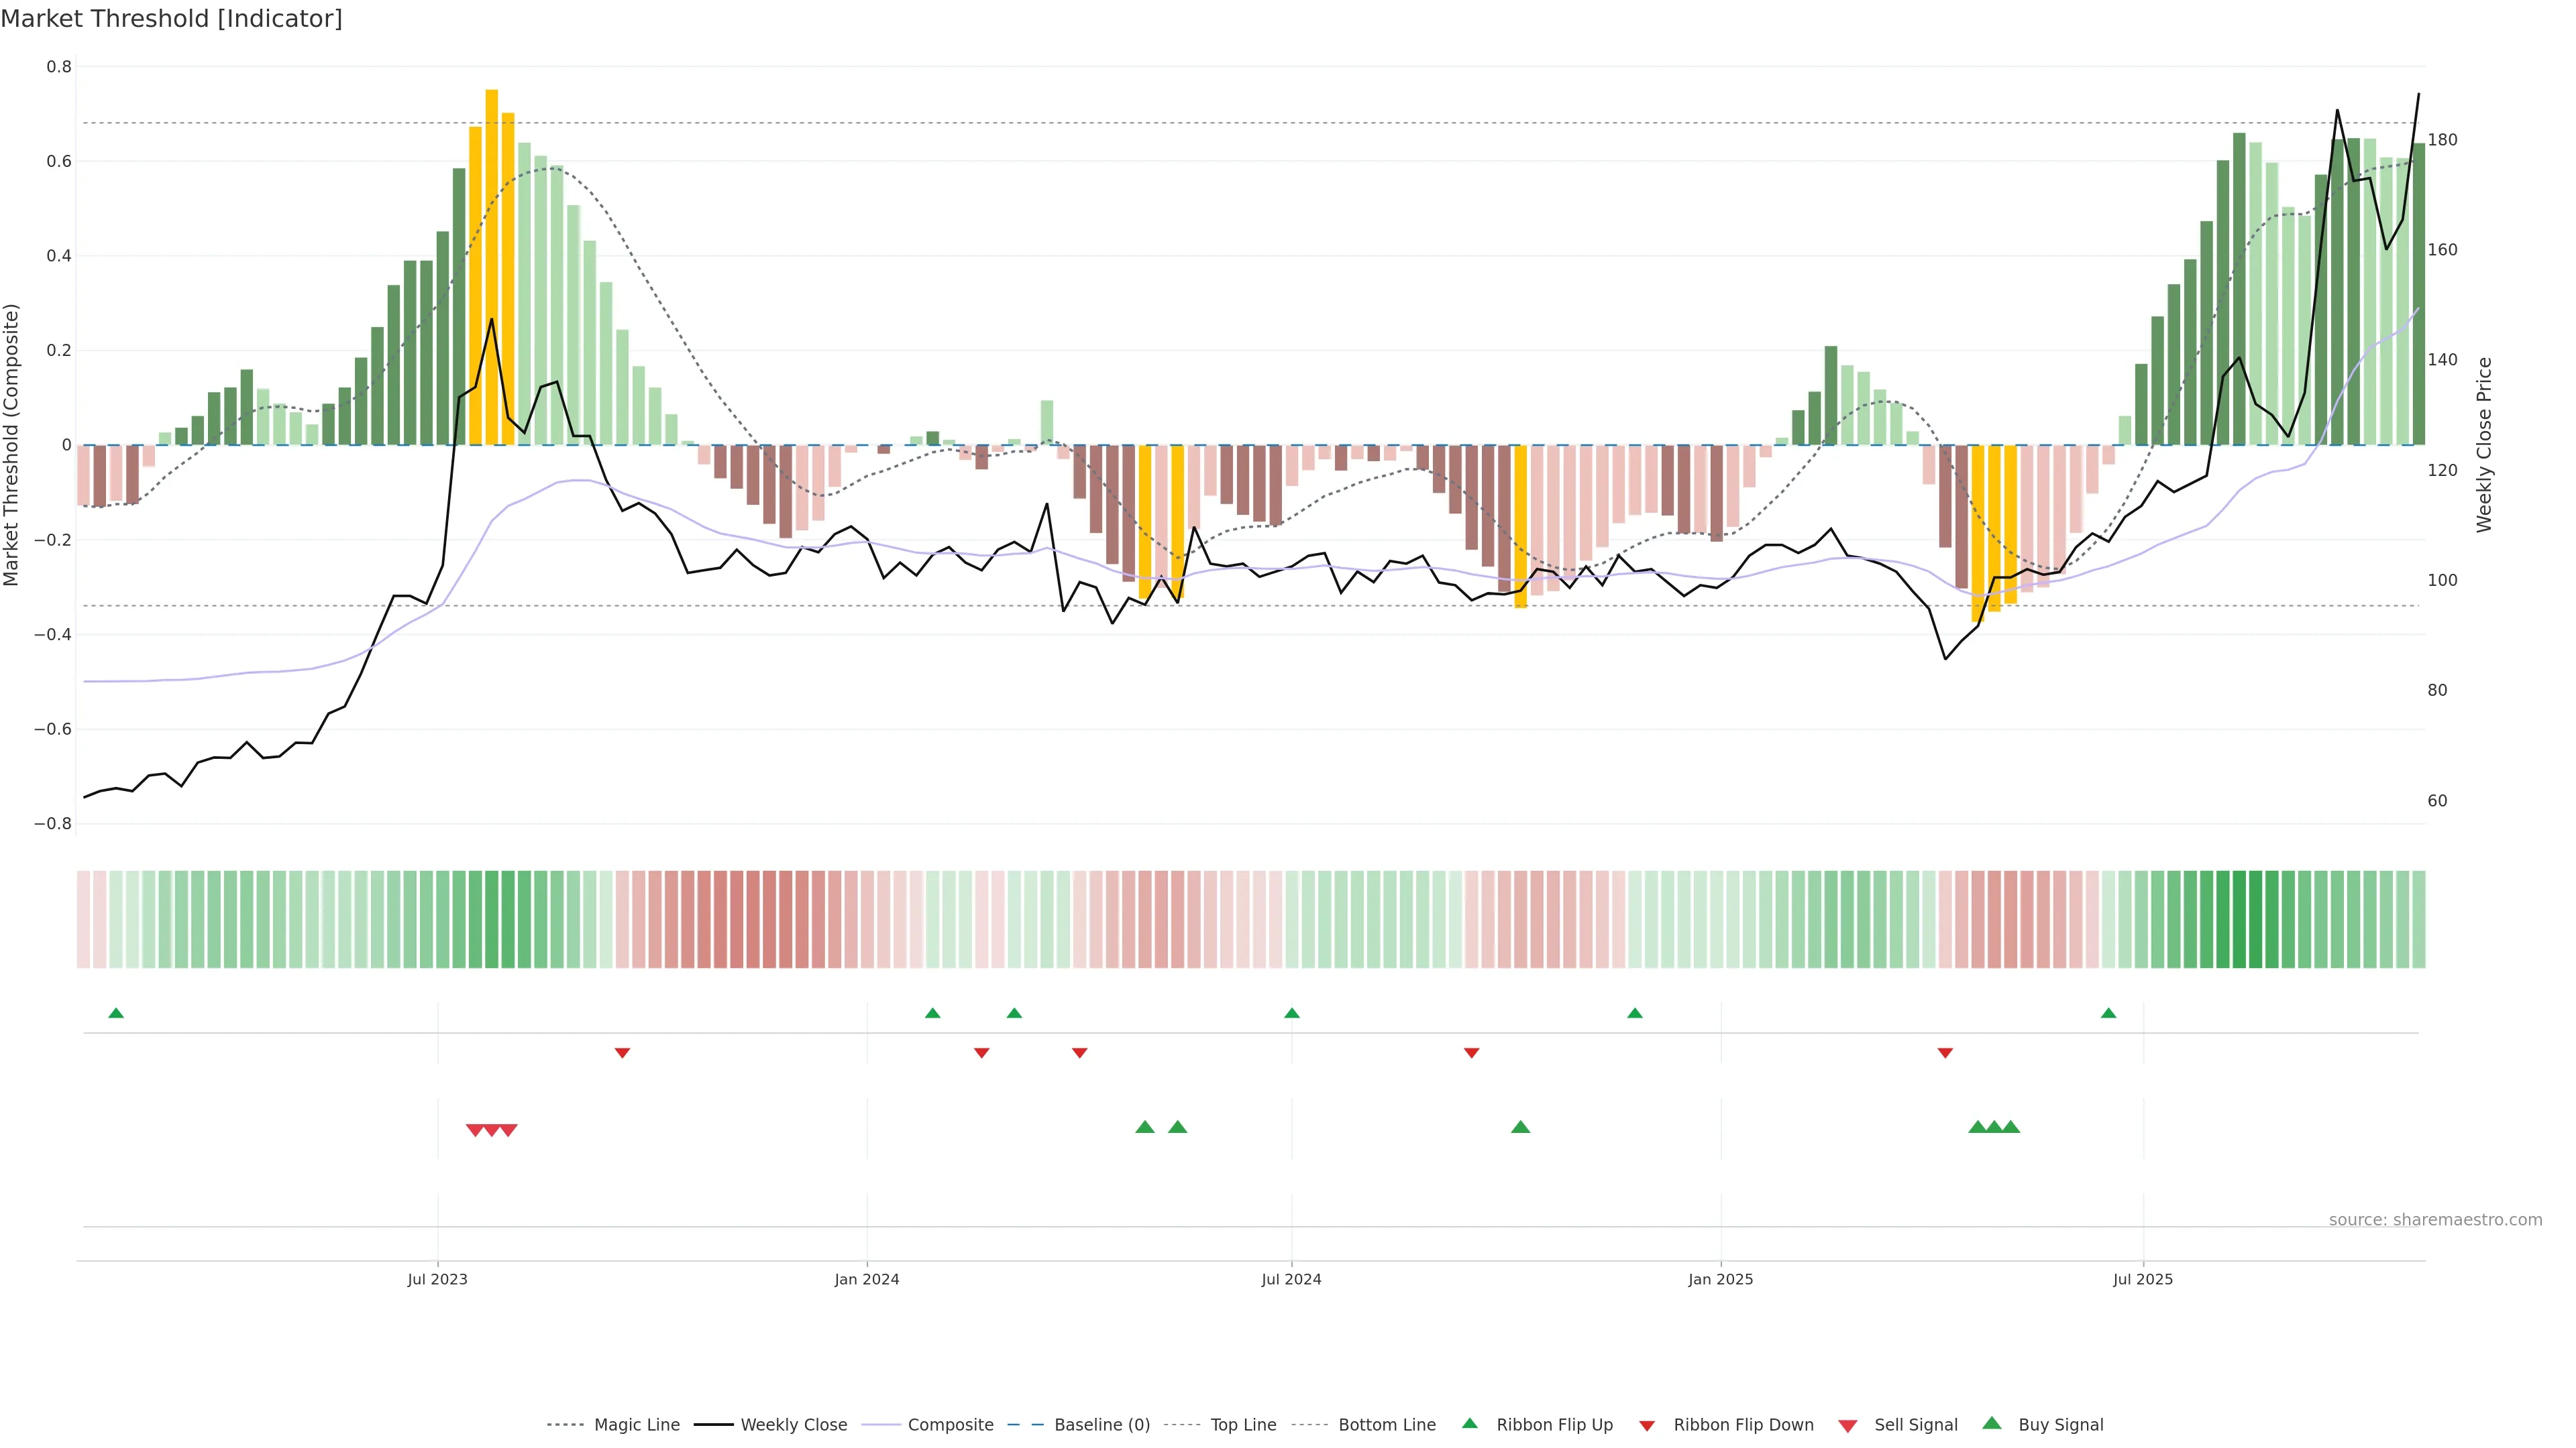Click the Ribbon Flip Down legend triangle icon

click(x=1647, y=1426)
